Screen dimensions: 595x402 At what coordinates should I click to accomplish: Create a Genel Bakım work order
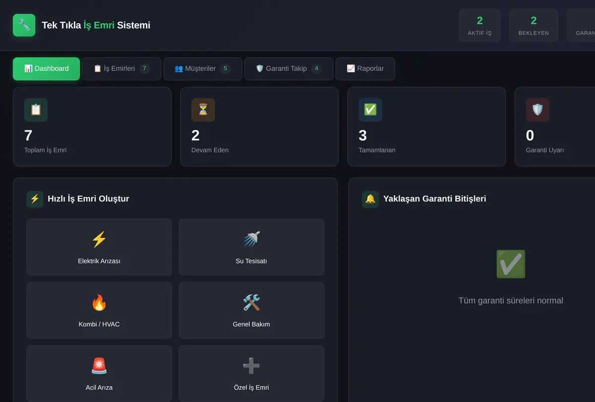[251, 310]
